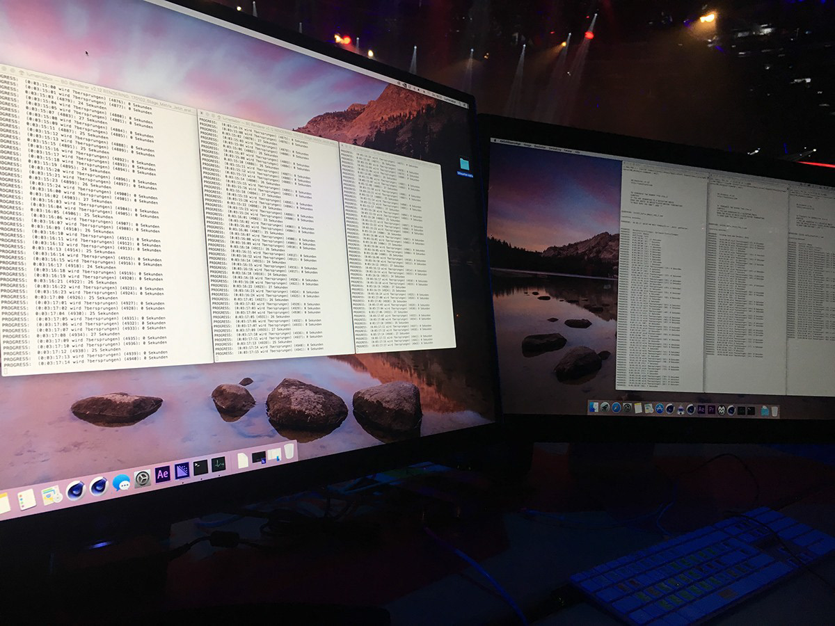Select line '0:03:17:04 (4930): 25 Sekunden' in the left terminal
The width and height of the screenshot is (835, 626).
coord(77,314)
